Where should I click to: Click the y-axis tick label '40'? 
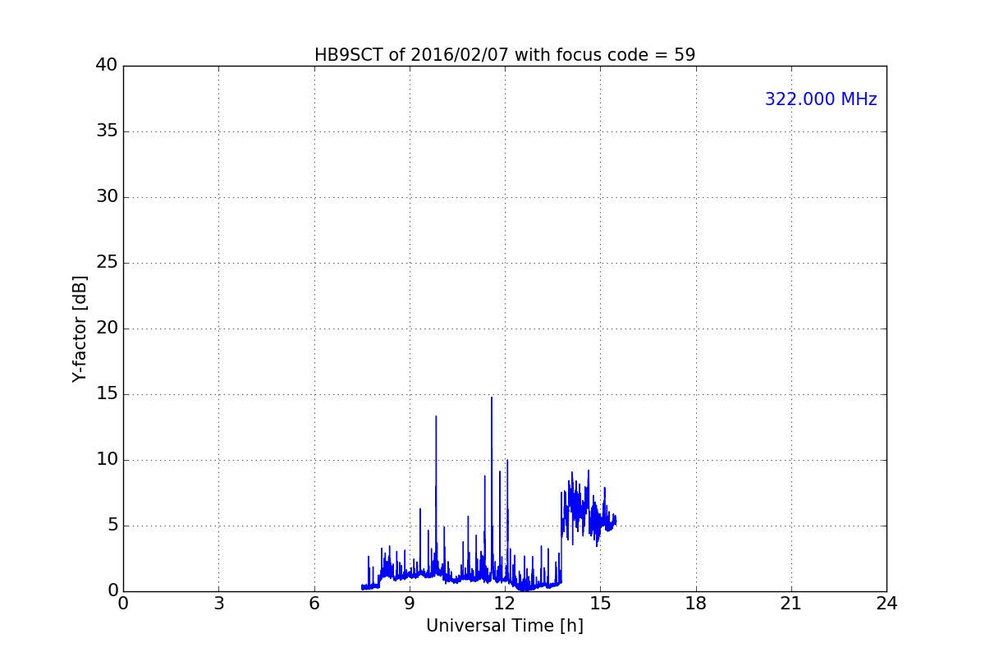pyautogui.click(x=107, y=66)
